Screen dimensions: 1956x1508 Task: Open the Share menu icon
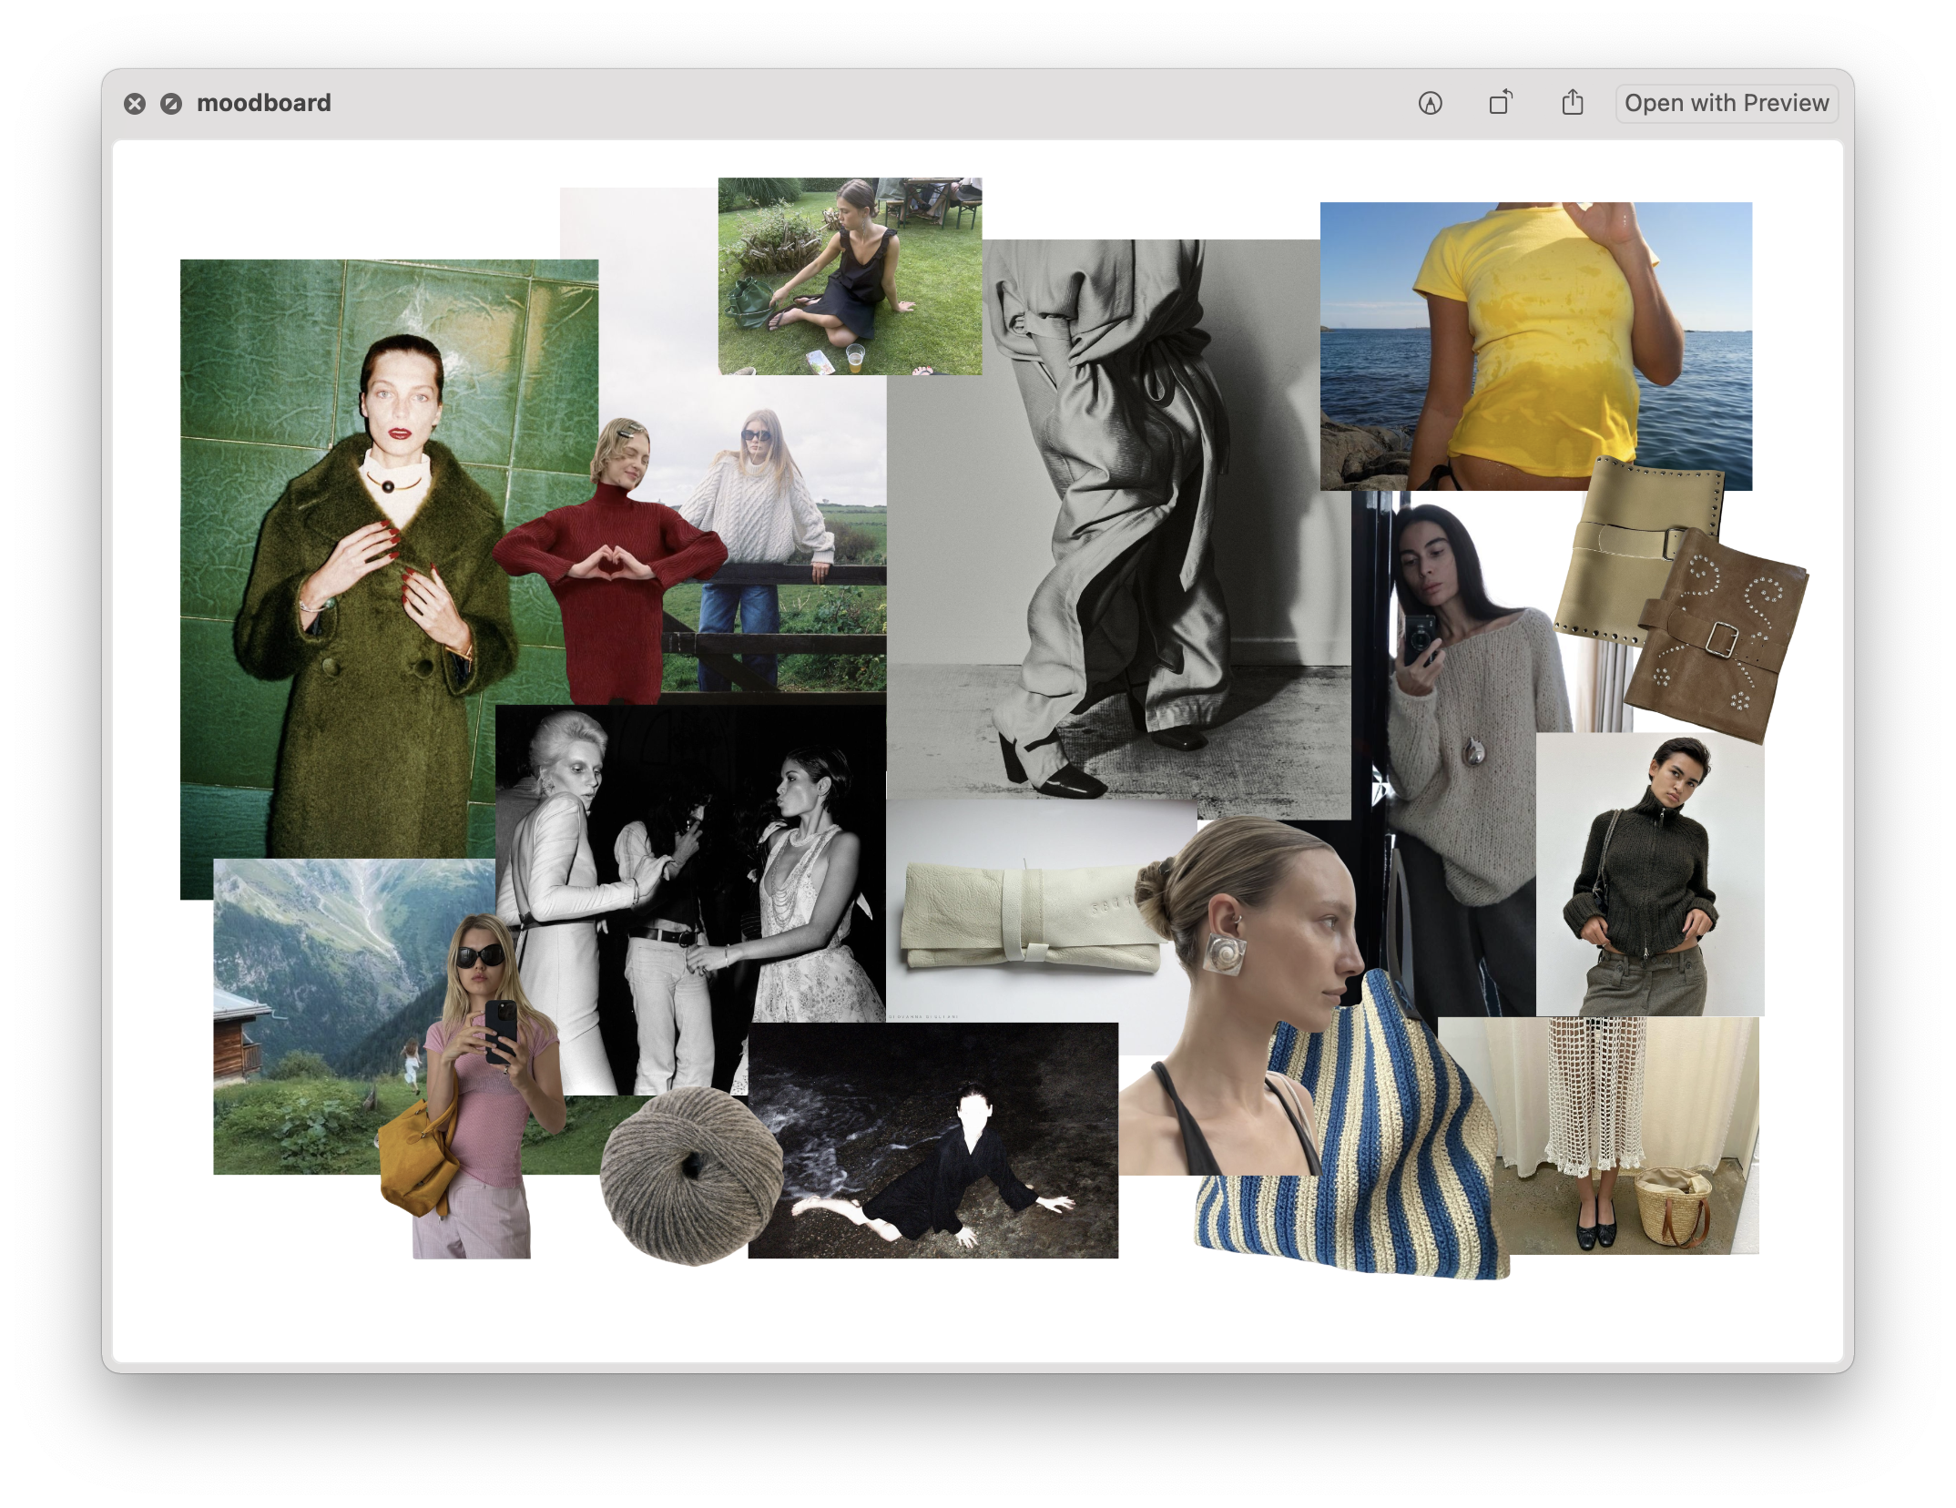click(1573, 103)
